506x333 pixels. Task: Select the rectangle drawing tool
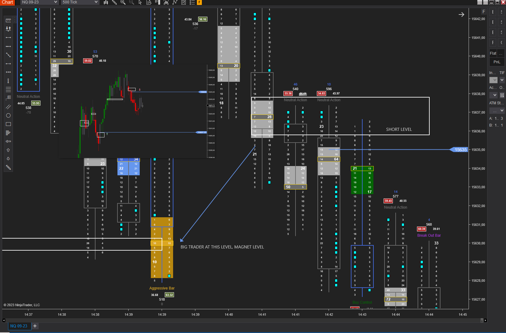click(8, 124)
